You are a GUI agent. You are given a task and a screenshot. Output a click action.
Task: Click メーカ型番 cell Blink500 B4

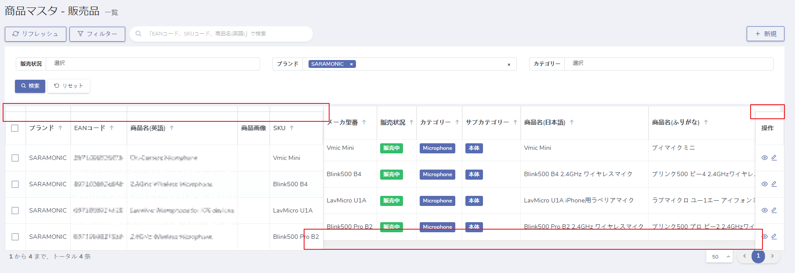pyautogui.click(x=344, y=174)
